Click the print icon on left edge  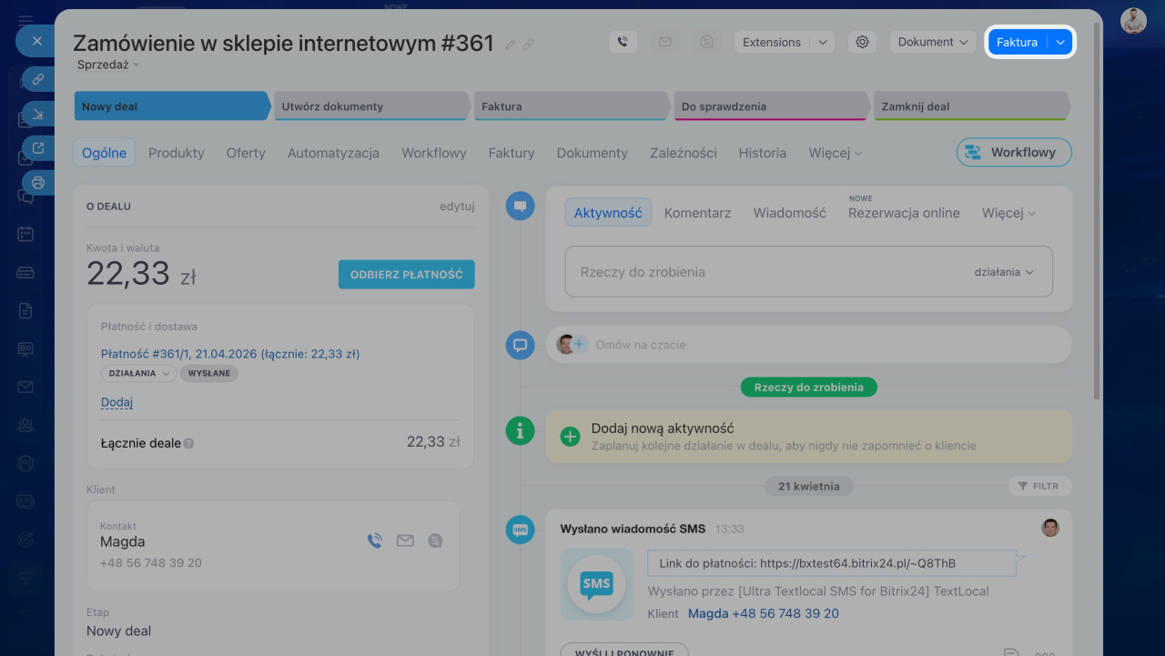click(38, 183)
